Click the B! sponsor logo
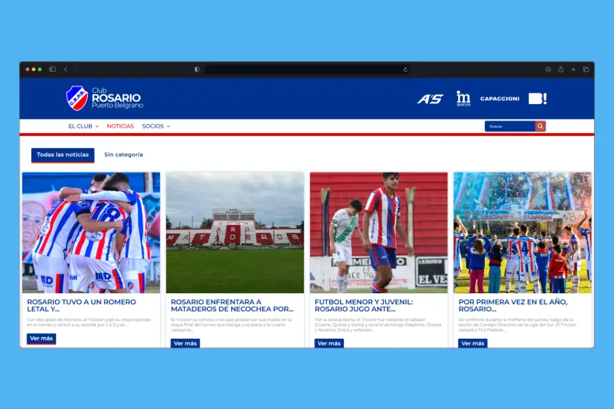 (x=537, y=98)
